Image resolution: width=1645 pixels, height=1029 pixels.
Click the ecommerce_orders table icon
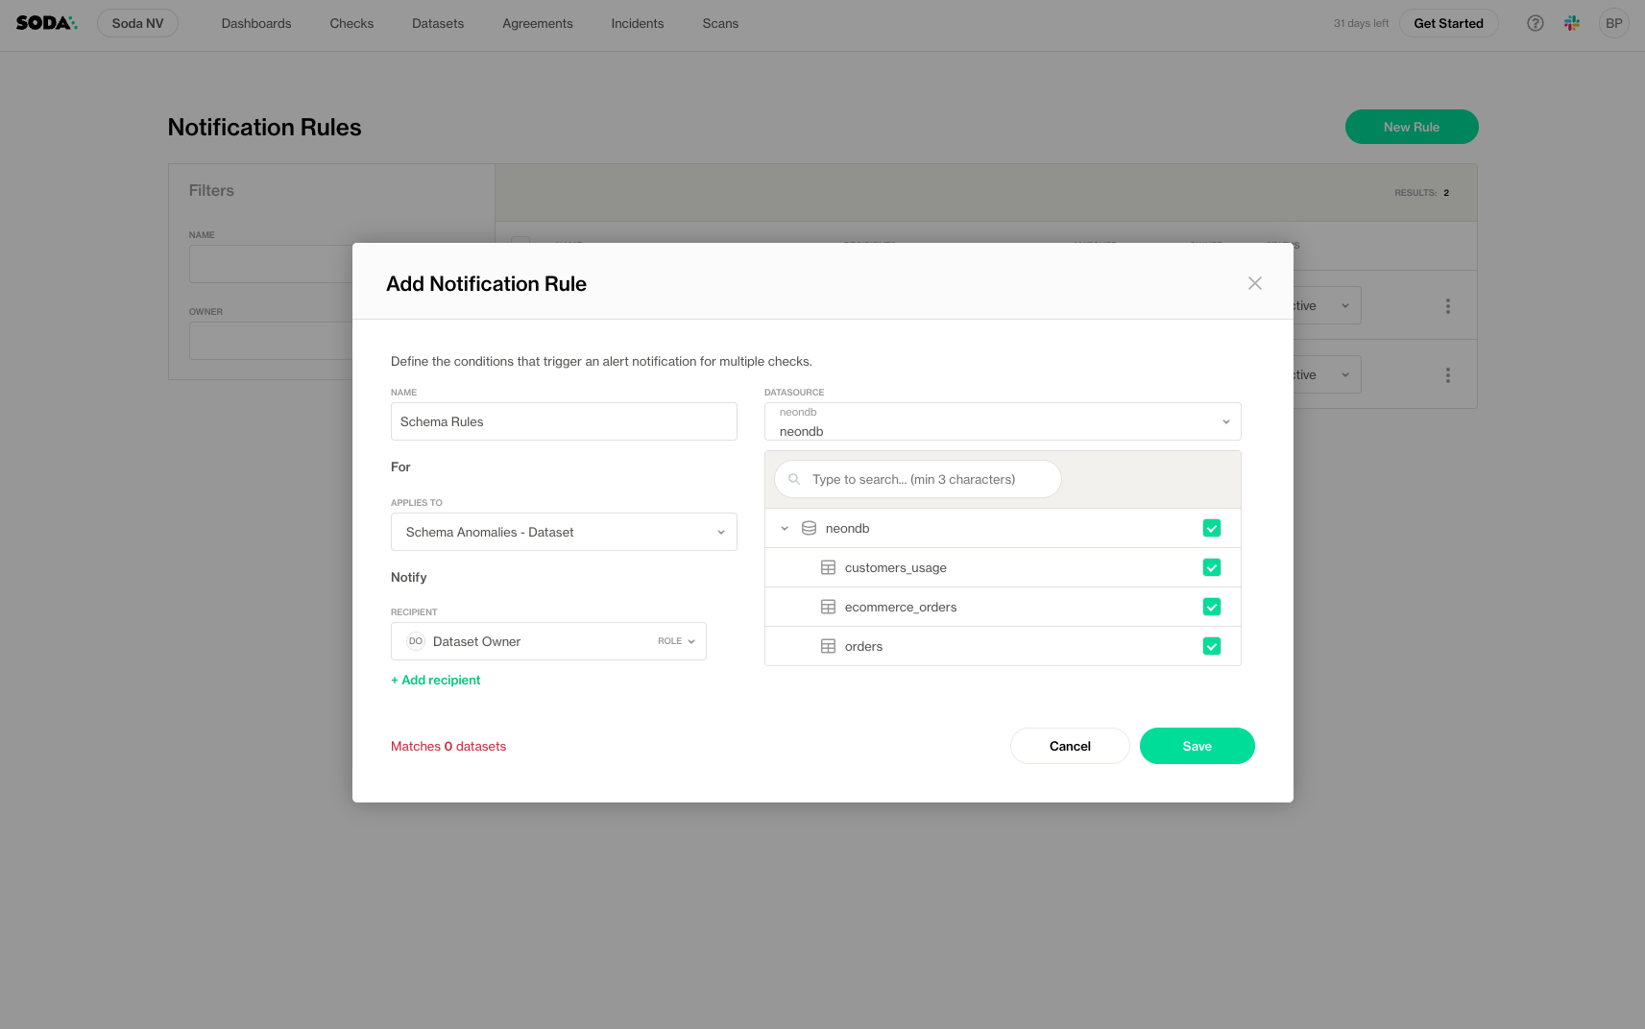coord(828,607)
